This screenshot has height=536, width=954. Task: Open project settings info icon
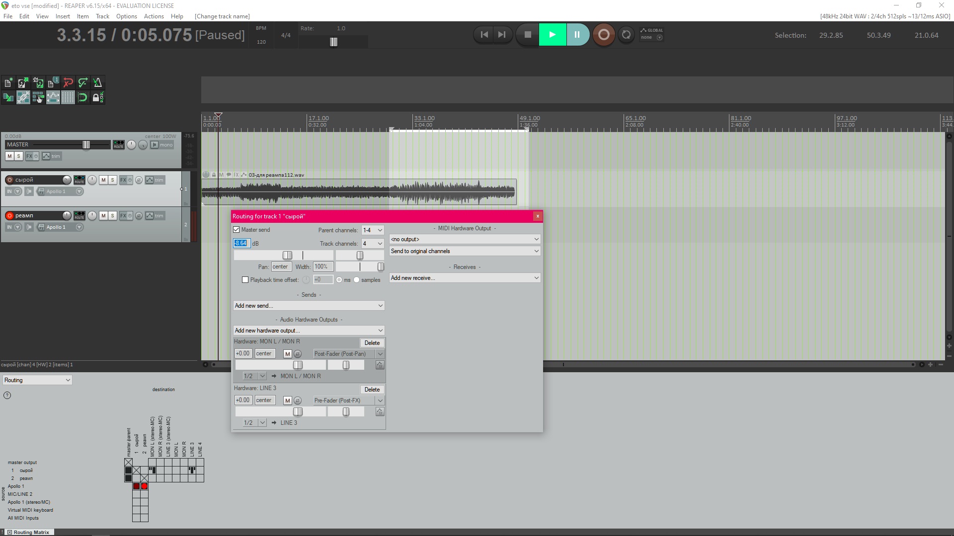pyautogui.click(x=53, y=83)
